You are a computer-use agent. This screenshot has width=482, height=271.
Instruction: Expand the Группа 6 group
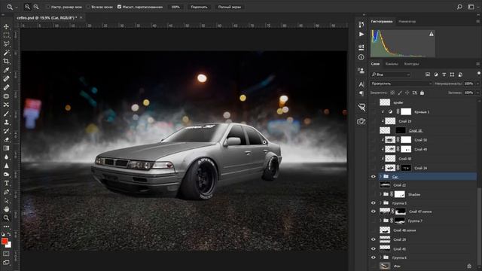pos(380,257)
